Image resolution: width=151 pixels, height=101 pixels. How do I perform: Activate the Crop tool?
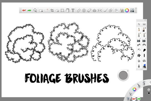[52, 10]
